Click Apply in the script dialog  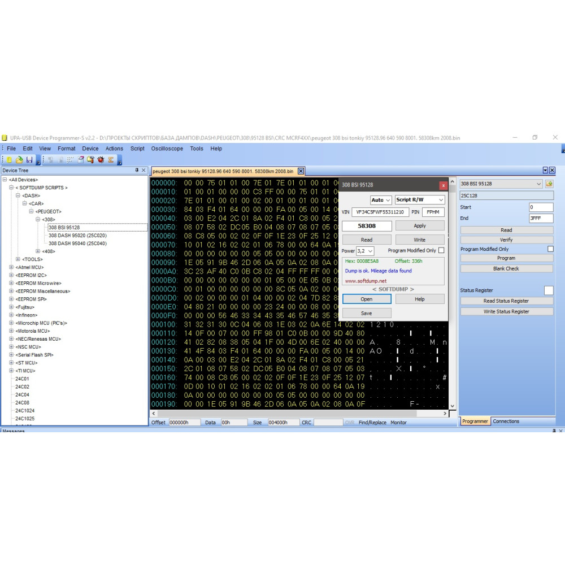pyautogui.click(x=420, y=226)
